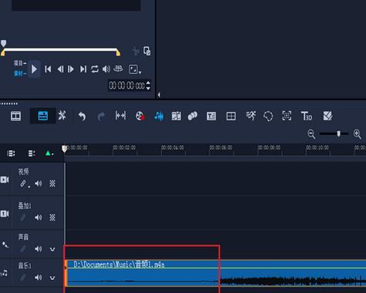Open the Split Screen template creator

tap(231, 116)
